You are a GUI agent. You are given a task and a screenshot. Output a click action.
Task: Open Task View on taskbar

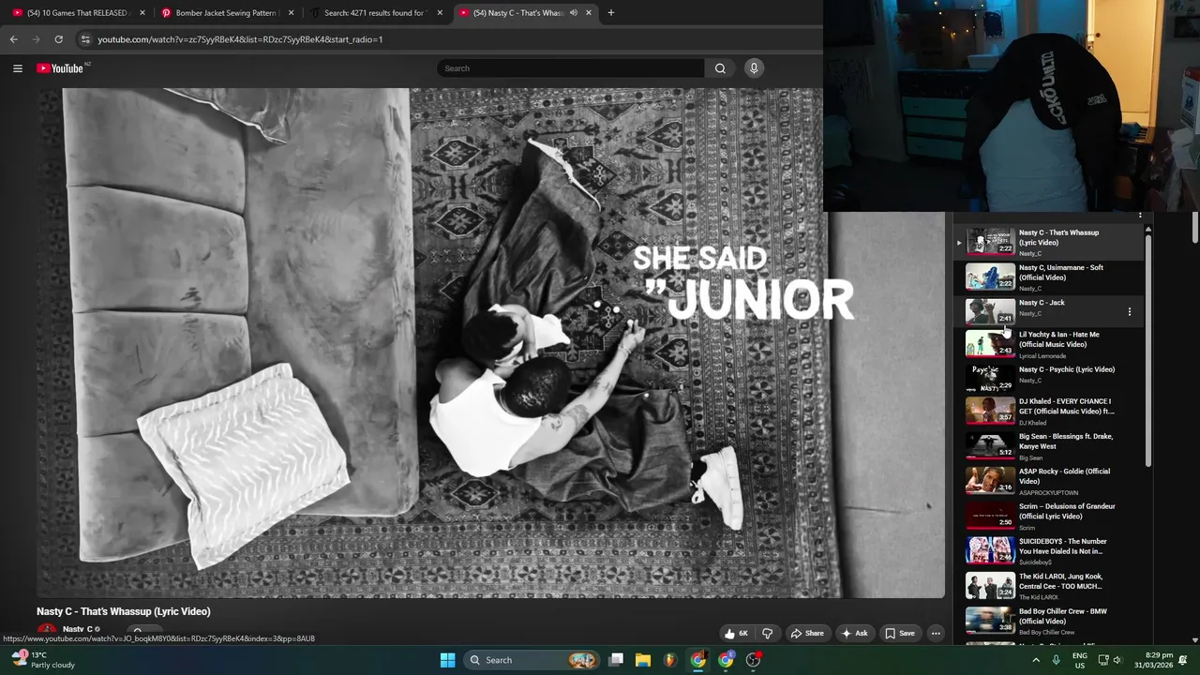[616, 660]
